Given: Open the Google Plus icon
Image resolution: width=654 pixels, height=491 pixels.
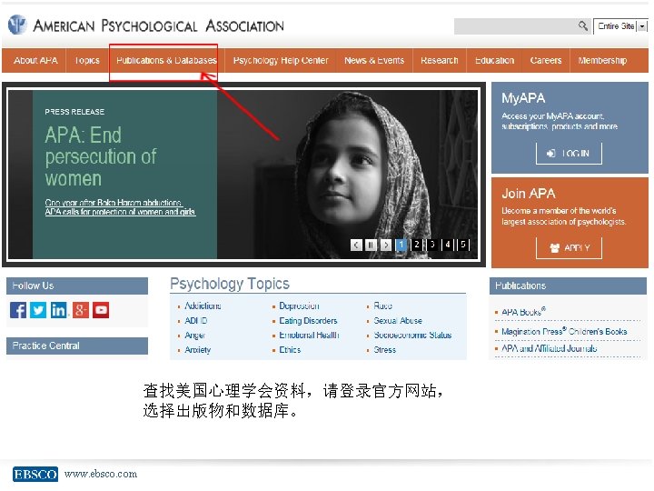Looking at the screenshot, I should point(81,310).
